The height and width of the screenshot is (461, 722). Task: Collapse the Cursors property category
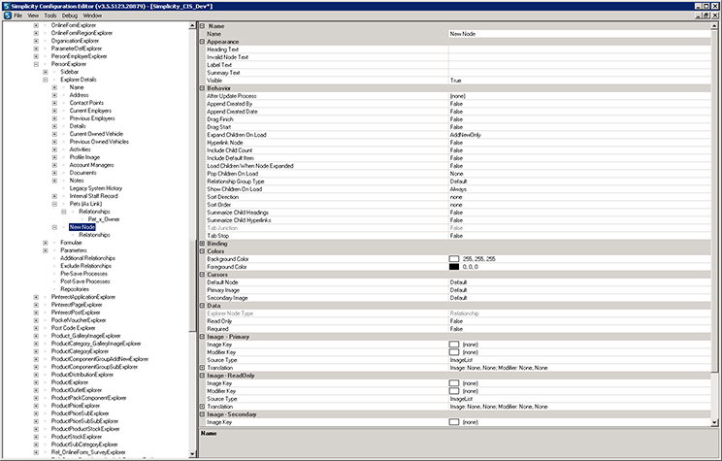[202, 275]
